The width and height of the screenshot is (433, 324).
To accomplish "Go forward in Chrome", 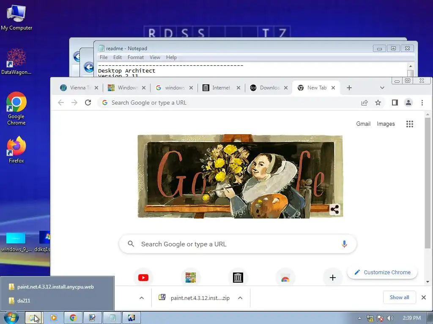I will pos(74,103).
